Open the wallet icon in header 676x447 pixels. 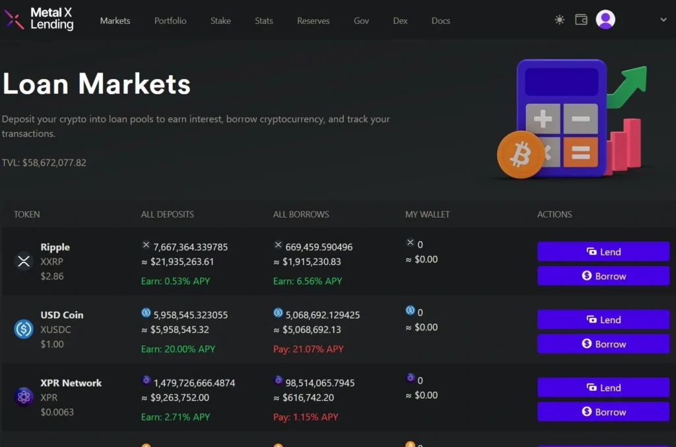581,20
